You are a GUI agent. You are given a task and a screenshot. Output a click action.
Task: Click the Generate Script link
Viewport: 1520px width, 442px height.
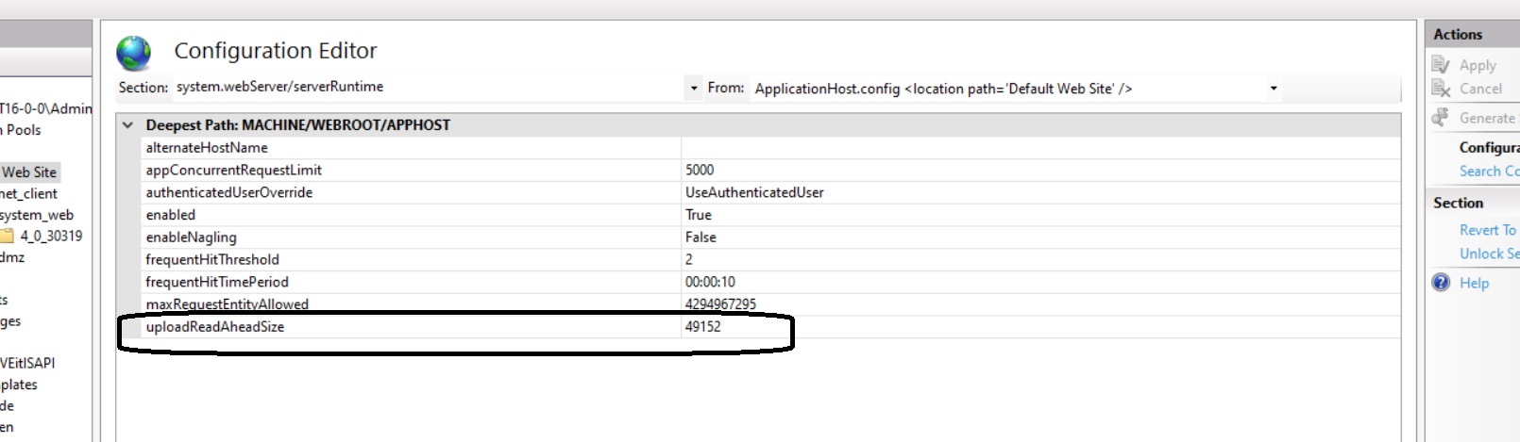point(1489,118)
